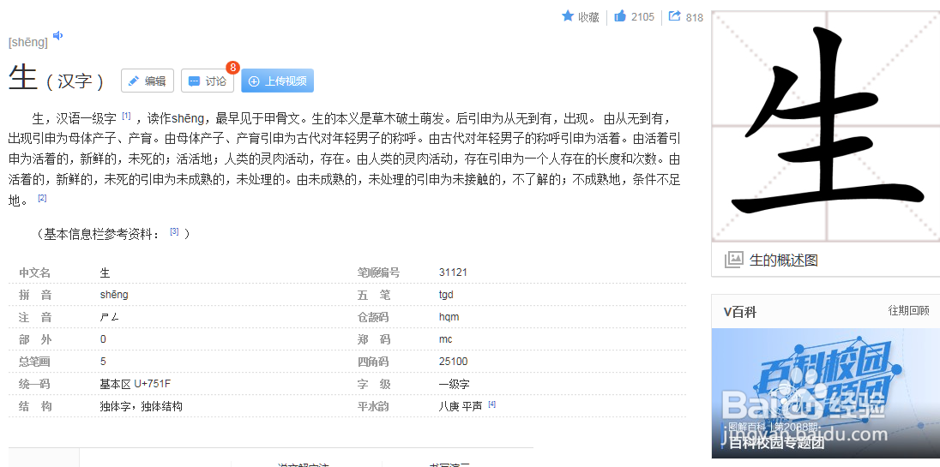
Task: Click the 百科校园专题团 caption text
Action: click(x=777, y=443)
